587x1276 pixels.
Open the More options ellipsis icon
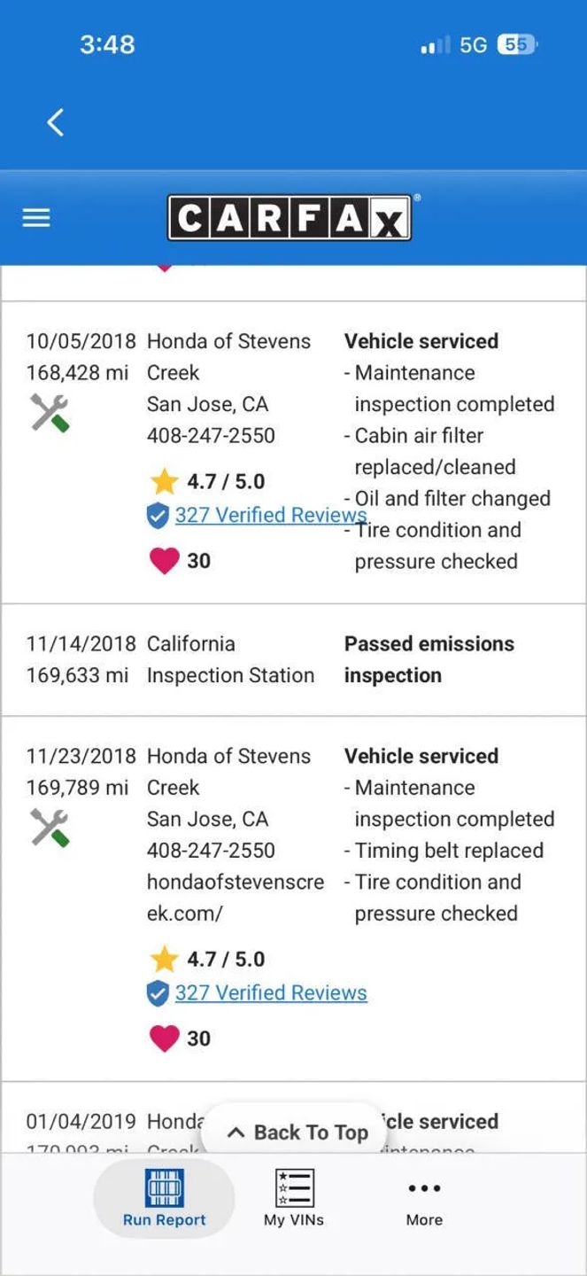click(x=424, y=1188)
